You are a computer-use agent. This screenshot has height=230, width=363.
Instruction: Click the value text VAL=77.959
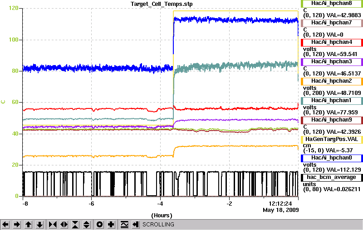click(x=342, y=113)
